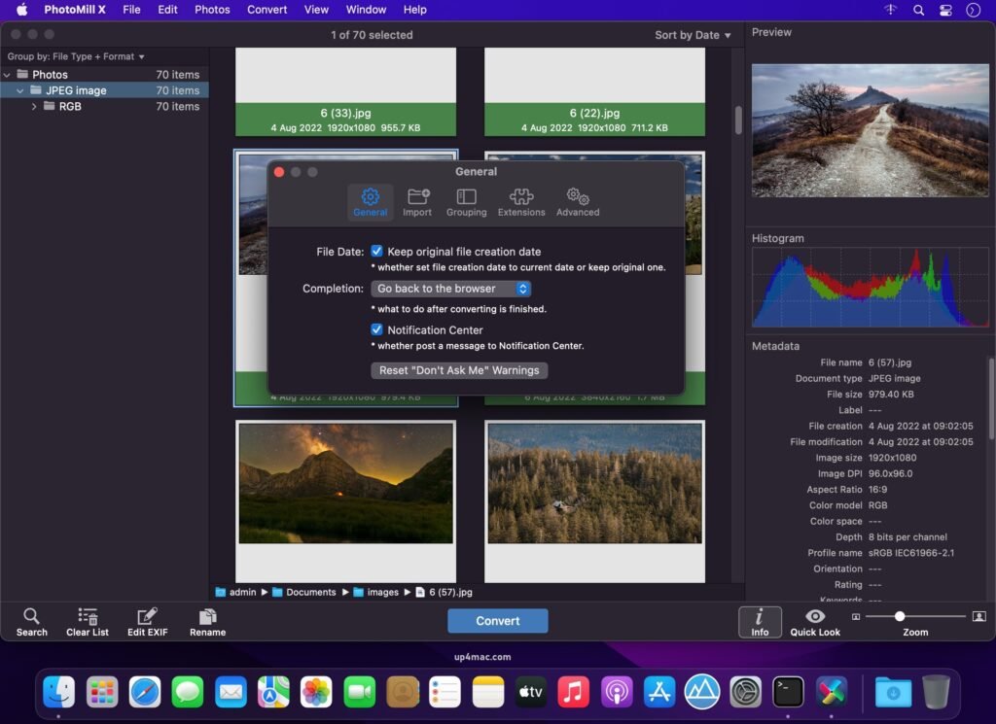Uncheck Keep original file creation date
The width and height of the screenshot is (996, 724).
[376, 251]
